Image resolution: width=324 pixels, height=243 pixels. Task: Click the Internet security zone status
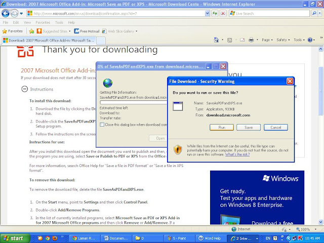(x=241, y=229)
